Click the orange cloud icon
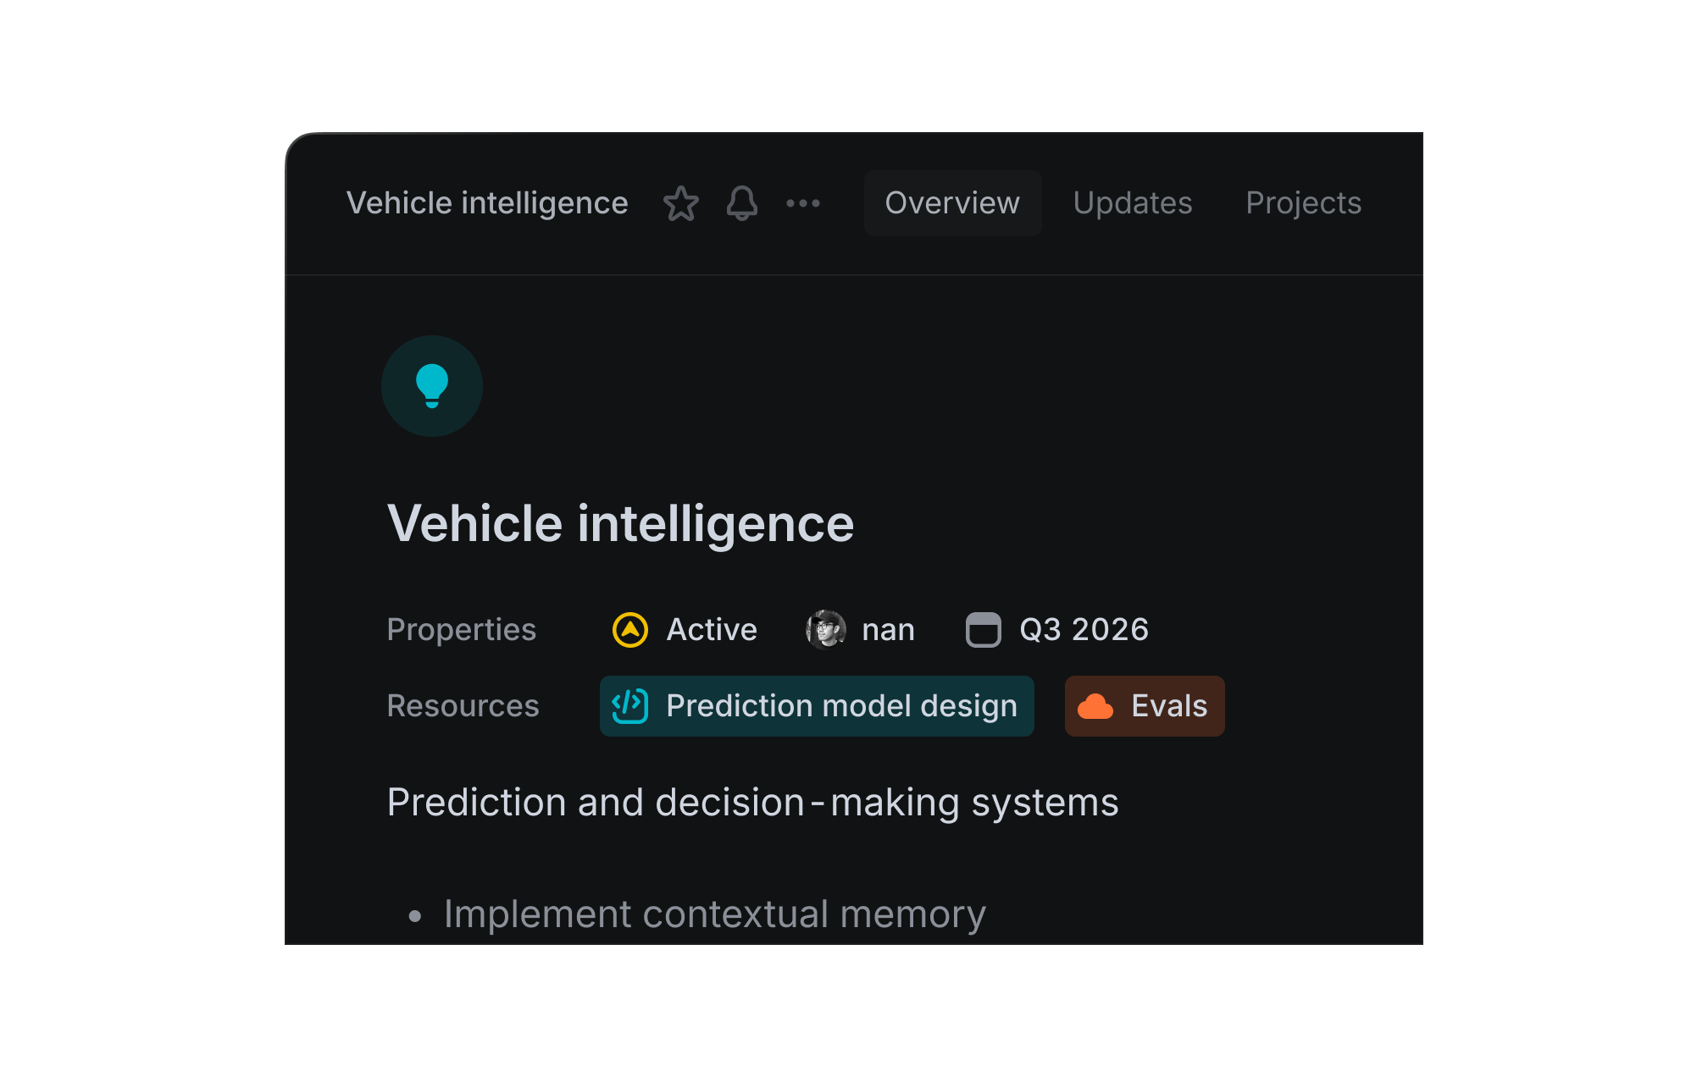Viewport: 1708px width, 1077px height. pyautogui.click(x=1095, y=706)
